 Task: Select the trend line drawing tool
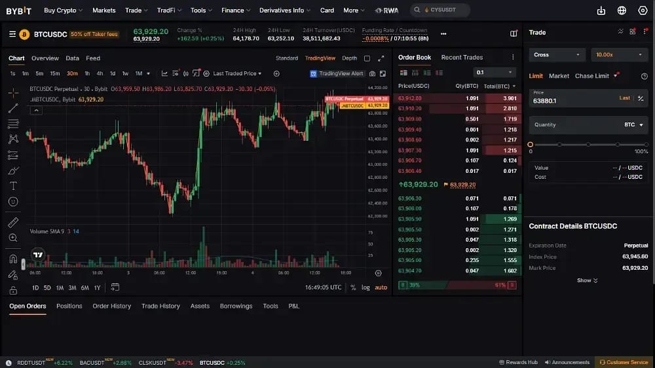(x=13, y=108)
